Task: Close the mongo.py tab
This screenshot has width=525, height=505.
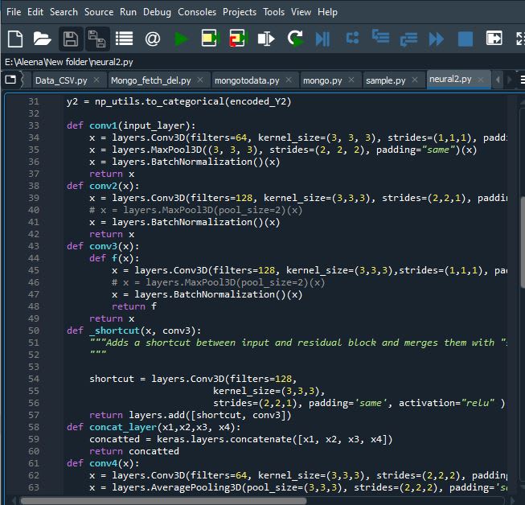Action: (351, 80)
